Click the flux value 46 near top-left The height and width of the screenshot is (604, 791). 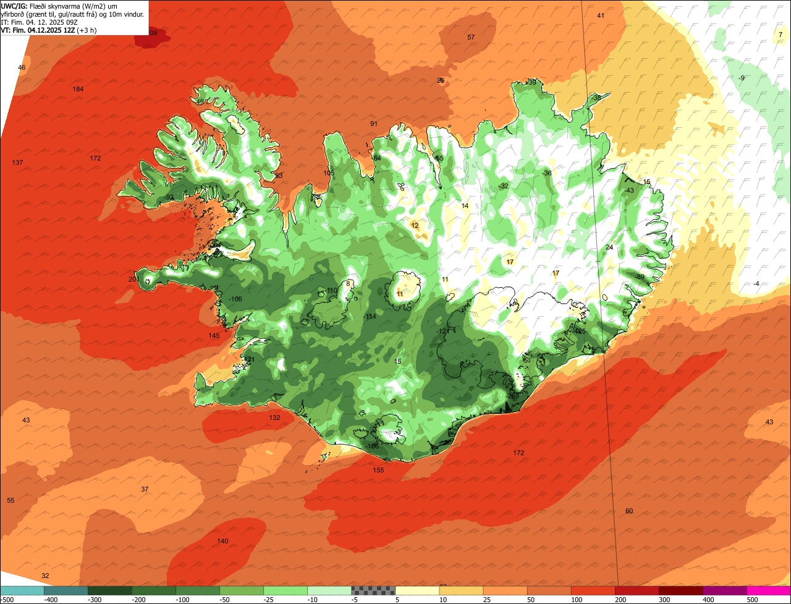click(22, 67)
